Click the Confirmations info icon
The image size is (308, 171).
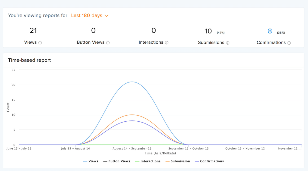pos(289,43)
